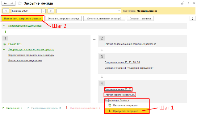
Task: Open Расчет НДС operation link
Action: tap(15, 44)
